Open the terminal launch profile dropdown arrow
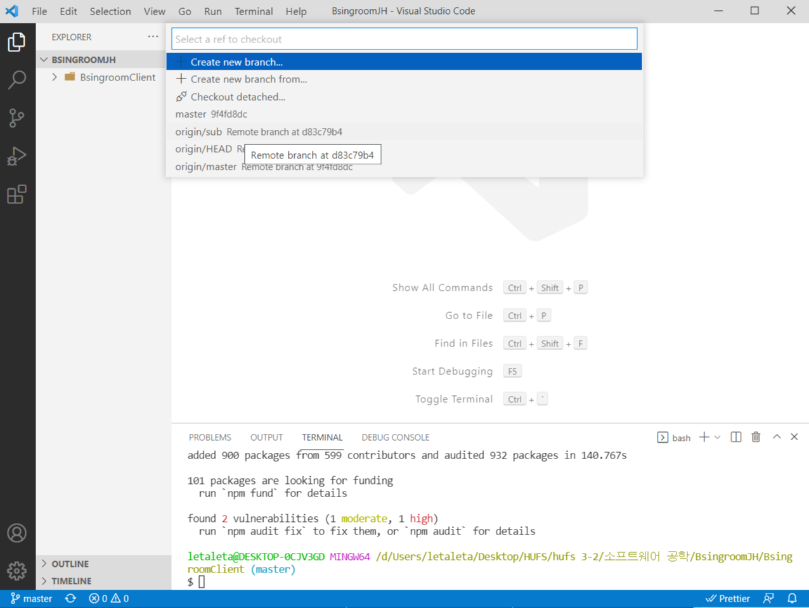Image resolution: width=809 pixels, height=608 pixels. click(718, 438)
